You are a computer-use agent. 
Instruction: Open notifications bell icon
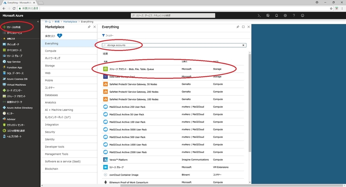coord(276,15)
